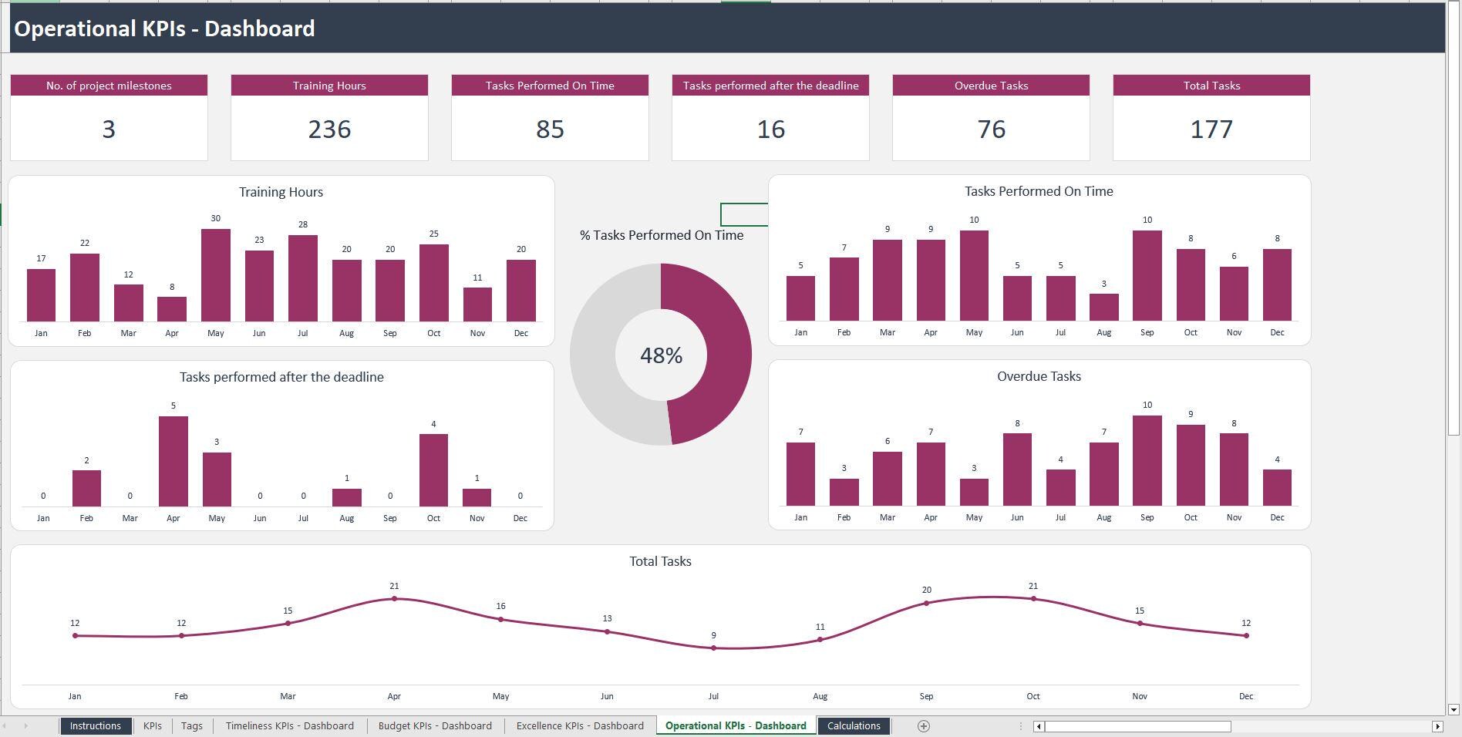Select the 48% donut chart
1462x737 pixels.
click(661, 355)
